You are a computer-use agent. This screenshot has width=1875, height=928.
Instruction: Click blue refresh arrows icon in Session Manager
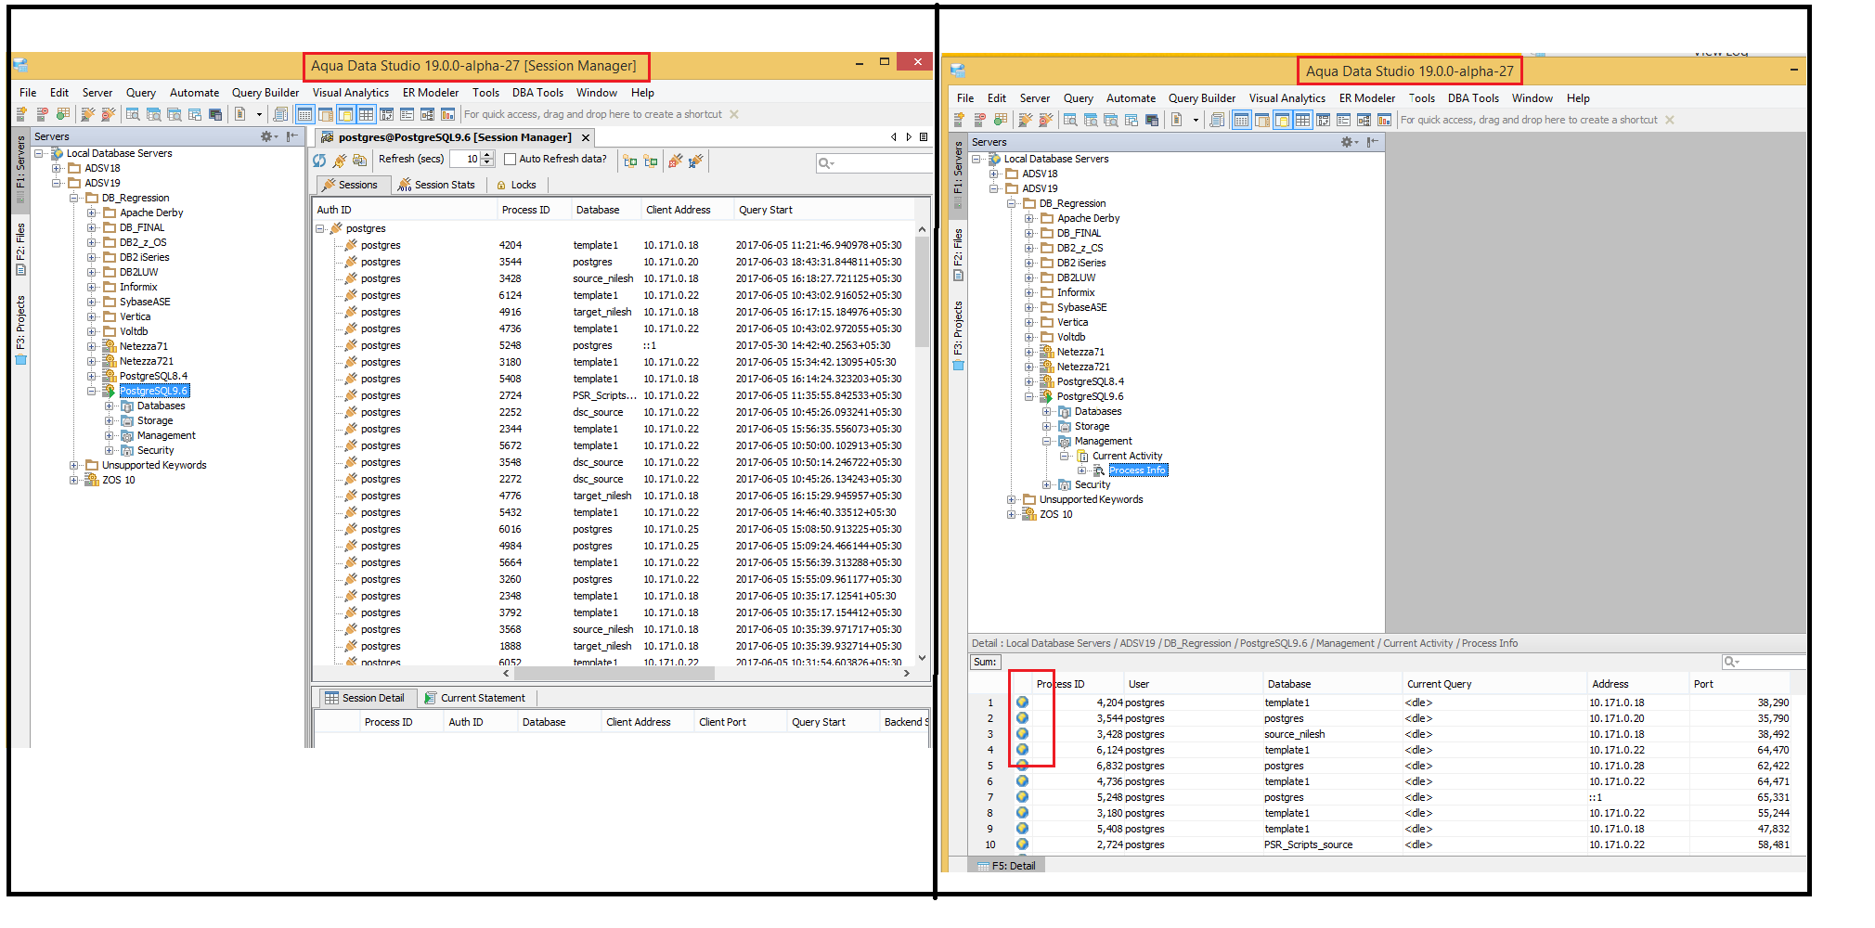319,160
